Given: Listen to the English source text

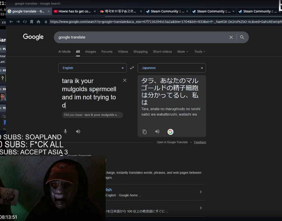Looking at the screenshot, I should coord(78,132).
